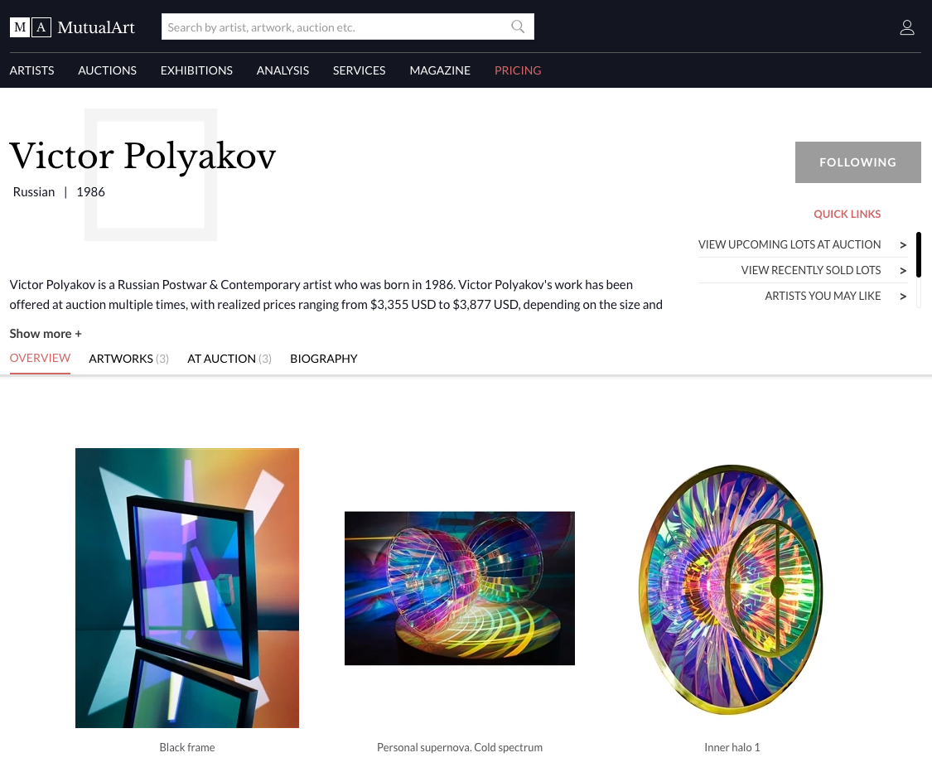The image size is (932, 772).
Task: Open the user account icon
Action: tap(906, 27)
